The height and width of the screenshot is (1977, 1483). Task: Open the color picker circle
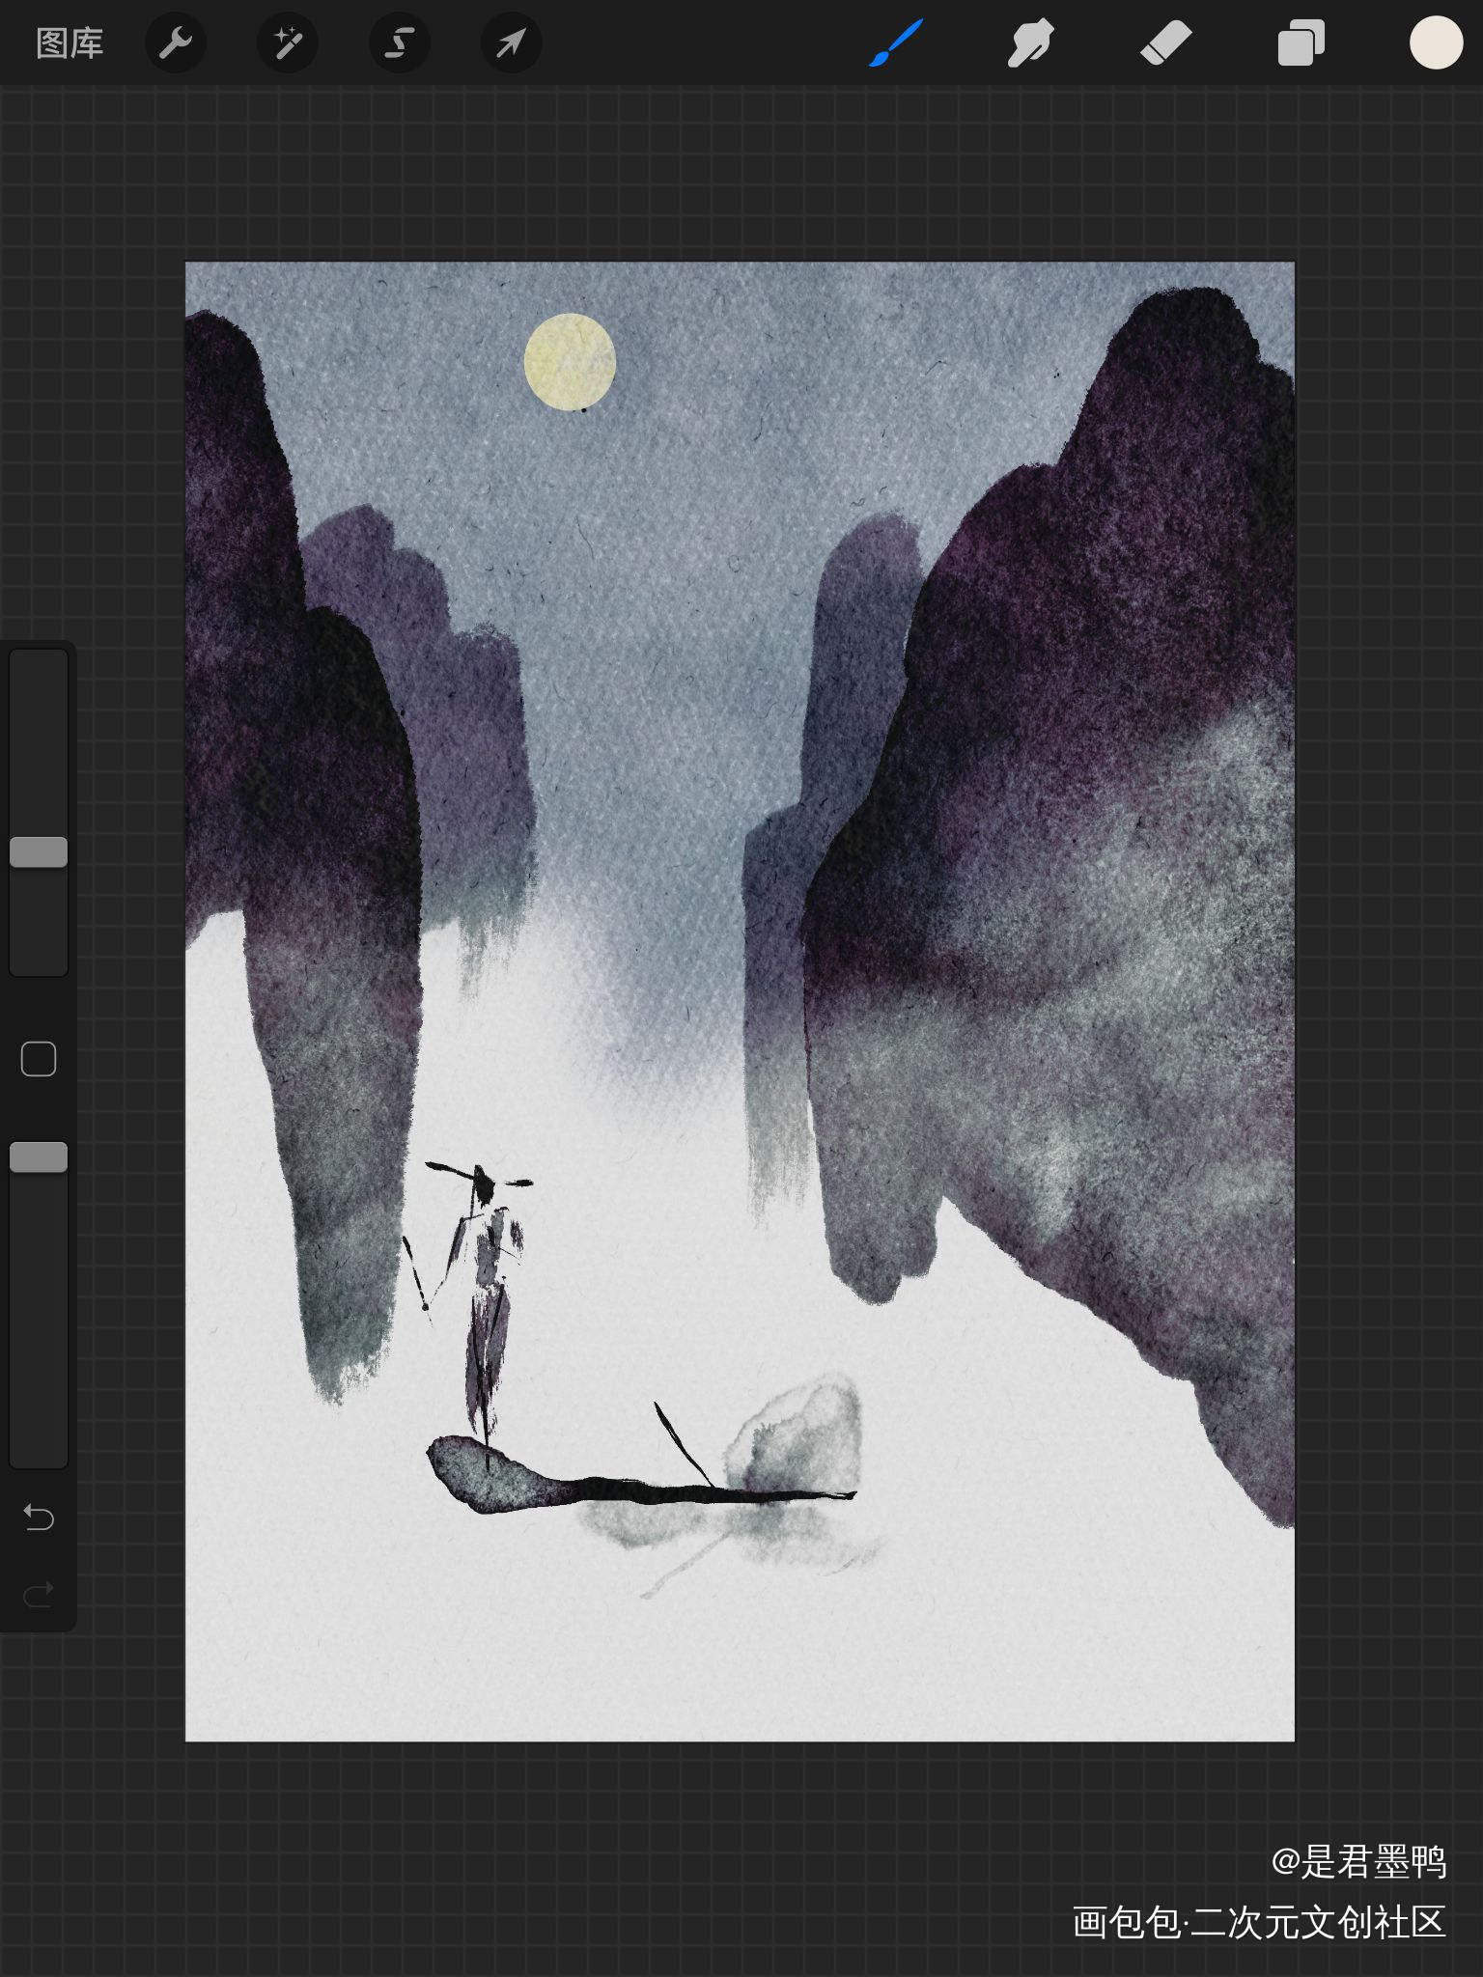[1436, 43]
